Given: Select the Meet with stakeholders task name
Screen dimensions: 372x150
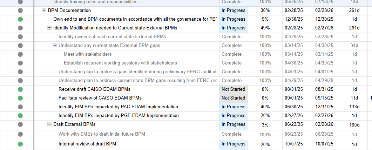Looking at the screenshot, I should point(88,54).
